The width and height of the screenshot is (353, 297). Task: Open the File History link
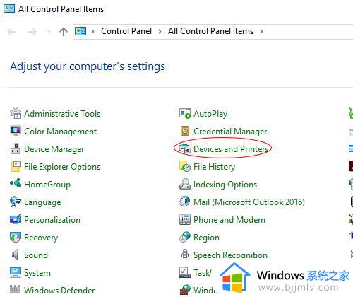[x=214, y=167]
